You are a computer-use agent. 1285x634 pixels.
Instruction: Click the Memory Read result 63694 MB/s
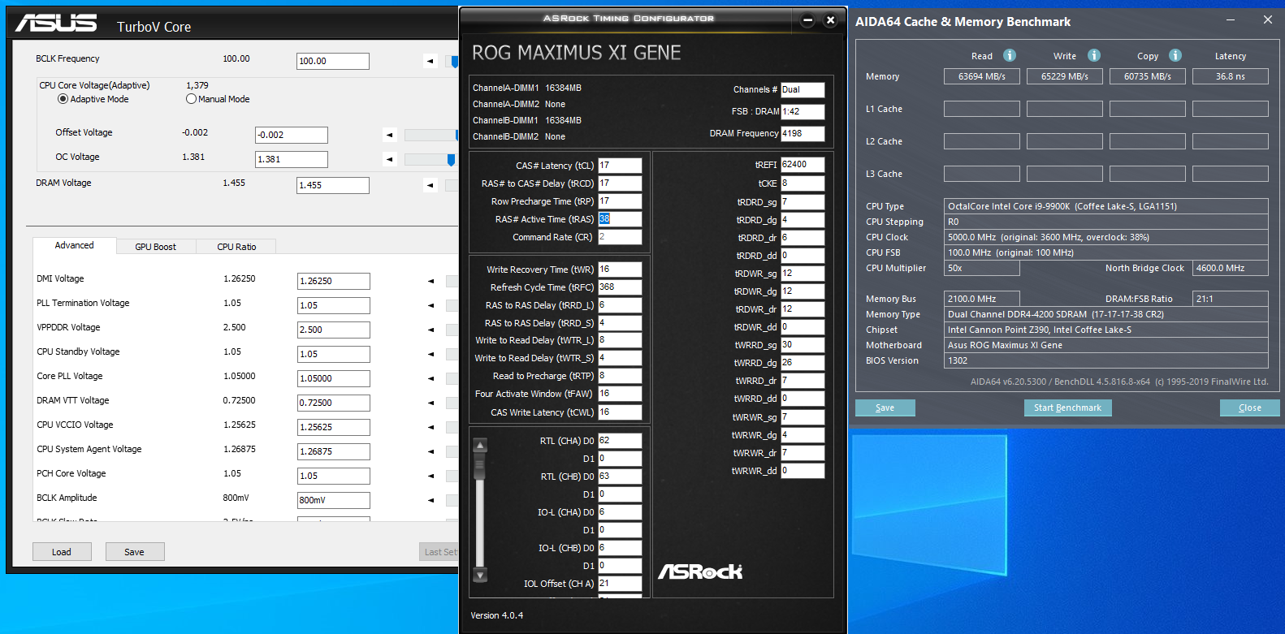982,76
